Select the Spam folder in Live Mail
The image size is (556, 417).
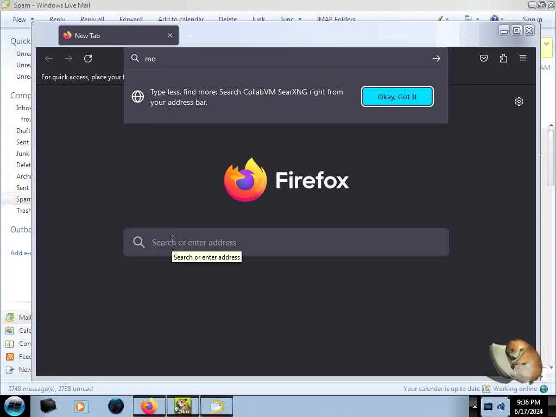pyautogui.click(x=23, y=199)
